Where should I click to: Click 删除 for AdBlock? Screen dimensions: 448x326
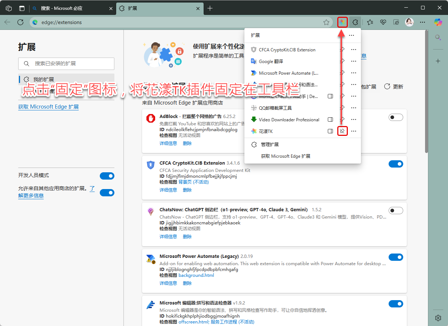tap(187, 143)
